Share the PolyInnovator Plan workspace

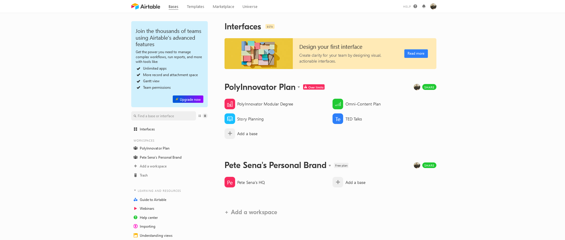(429, 87)
